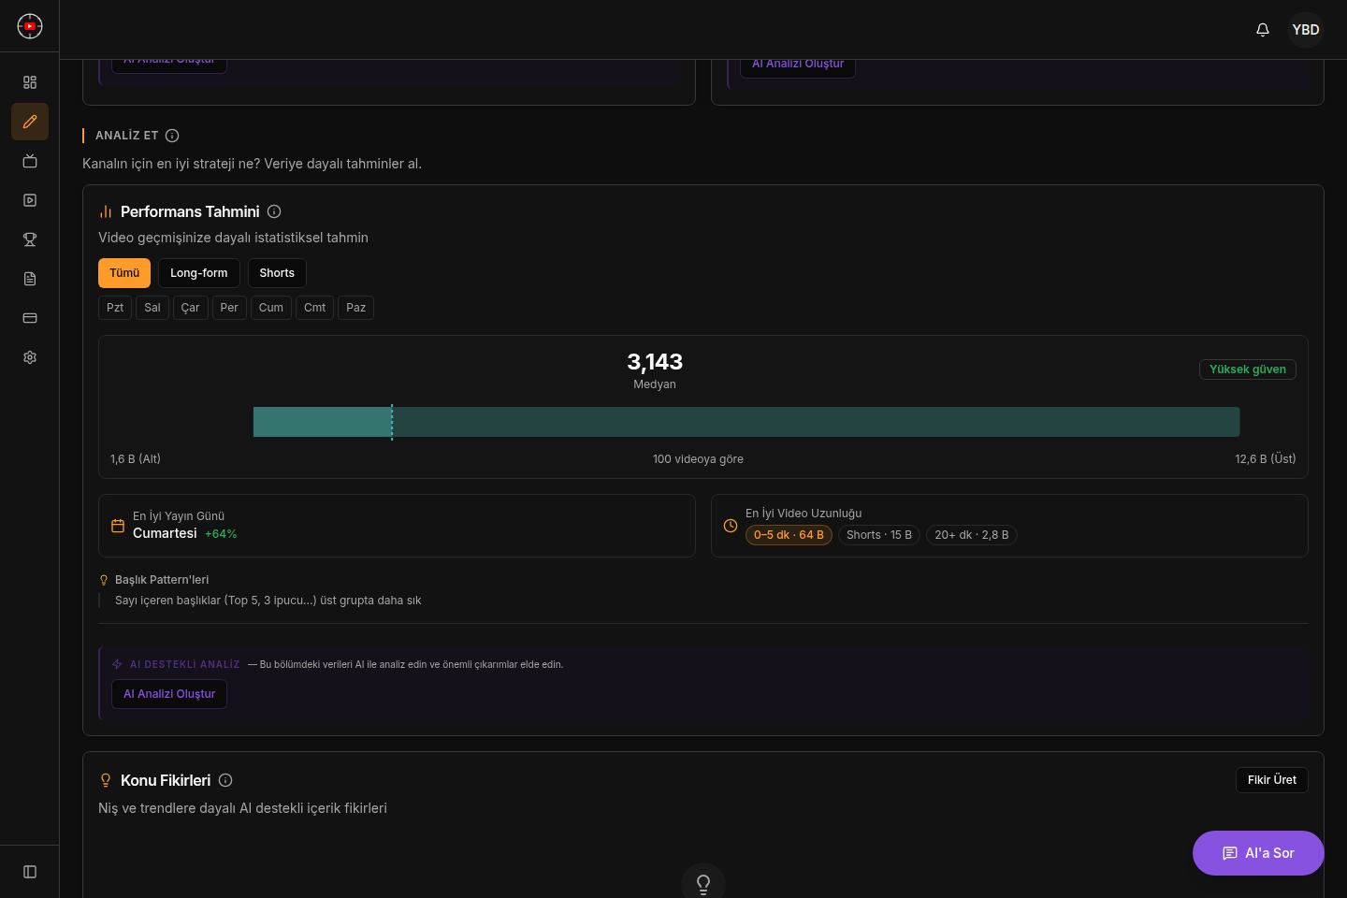1347x898 pixels.
Task: Open the notifications bell icon
Action: [1263, 30]
